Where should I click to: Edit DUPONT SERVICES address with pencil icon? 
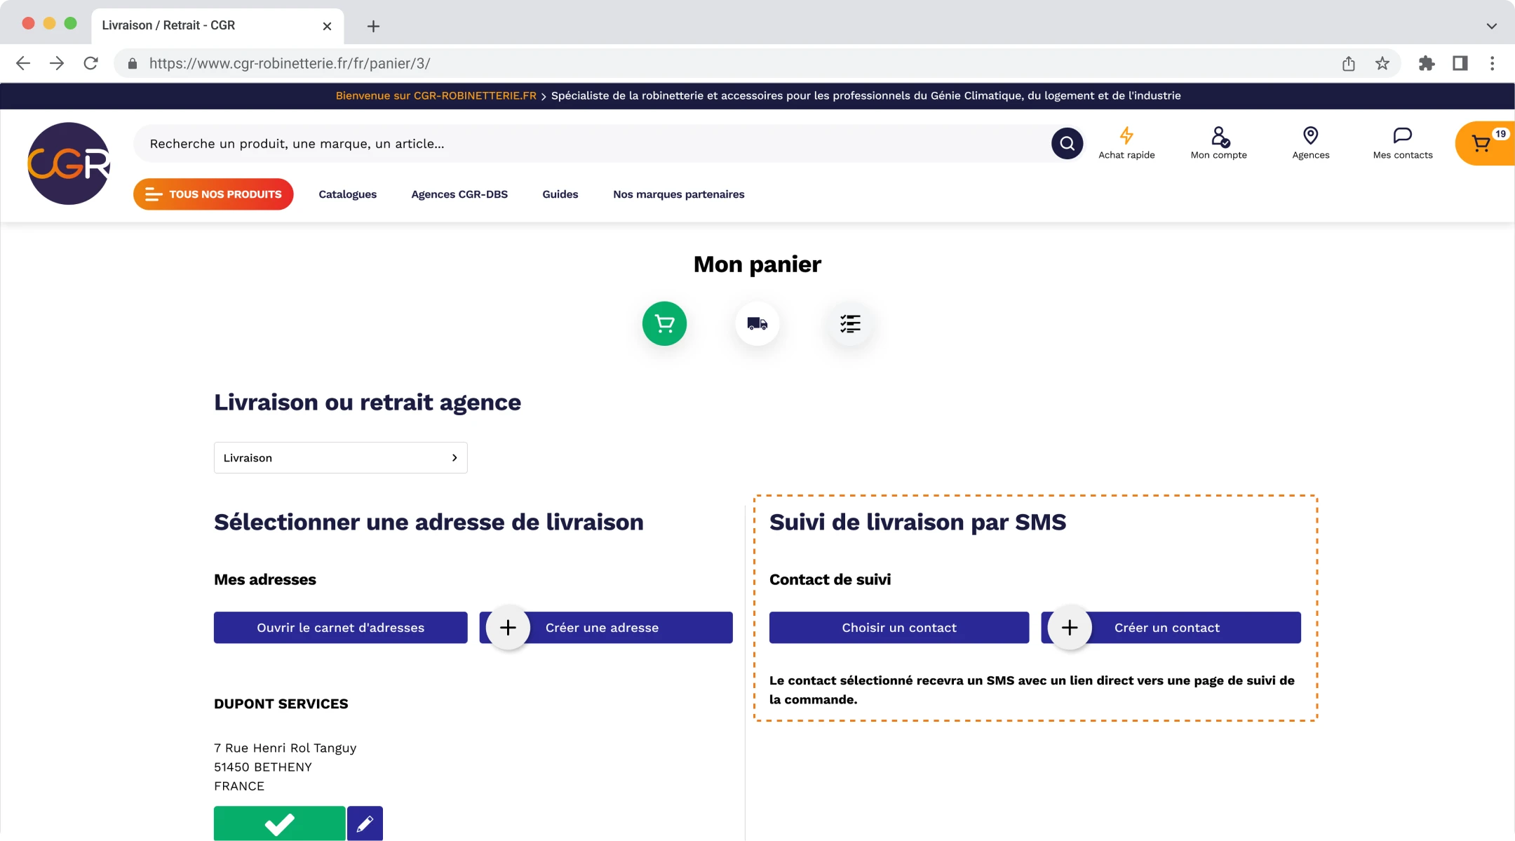[x=365, y=823]
